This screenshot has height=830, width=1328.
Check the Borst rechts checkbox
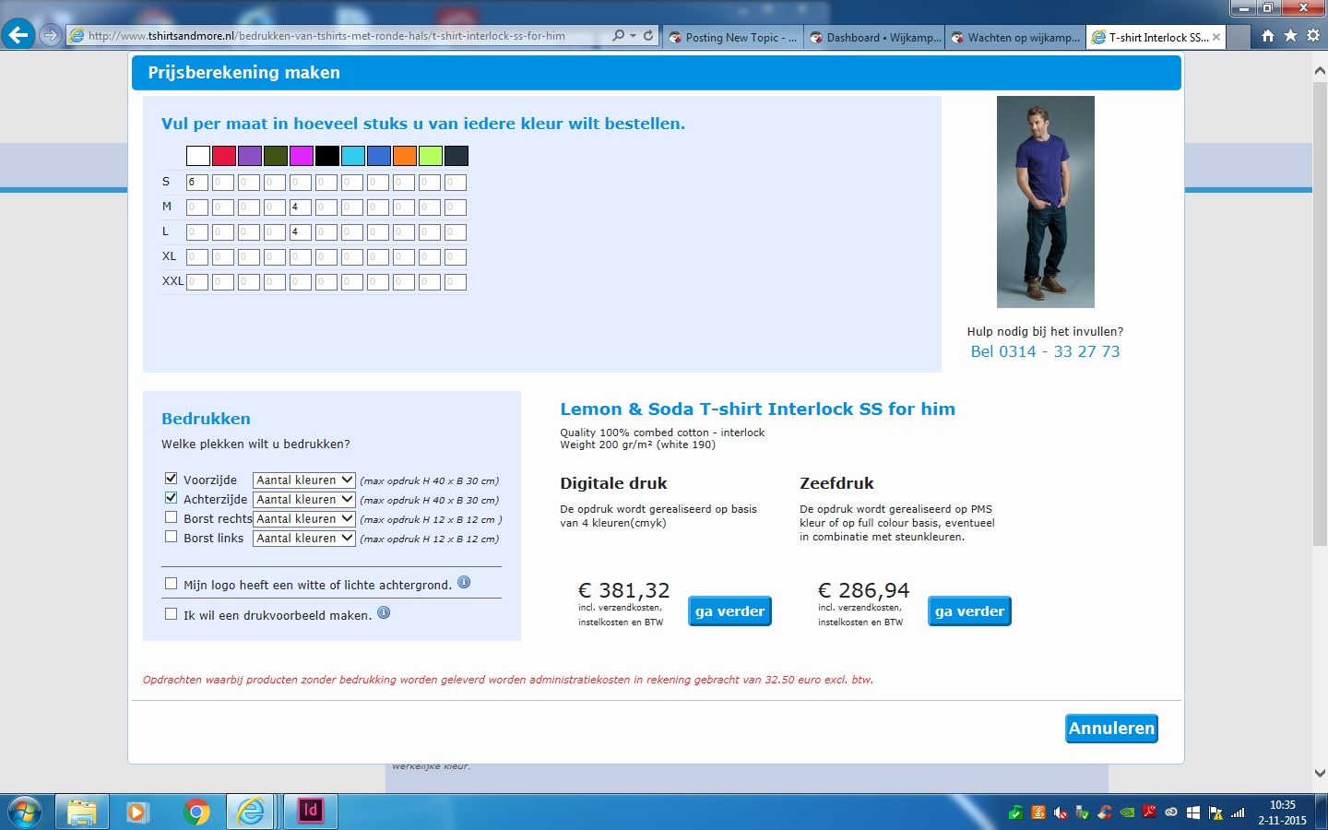(x=171, y=516)
